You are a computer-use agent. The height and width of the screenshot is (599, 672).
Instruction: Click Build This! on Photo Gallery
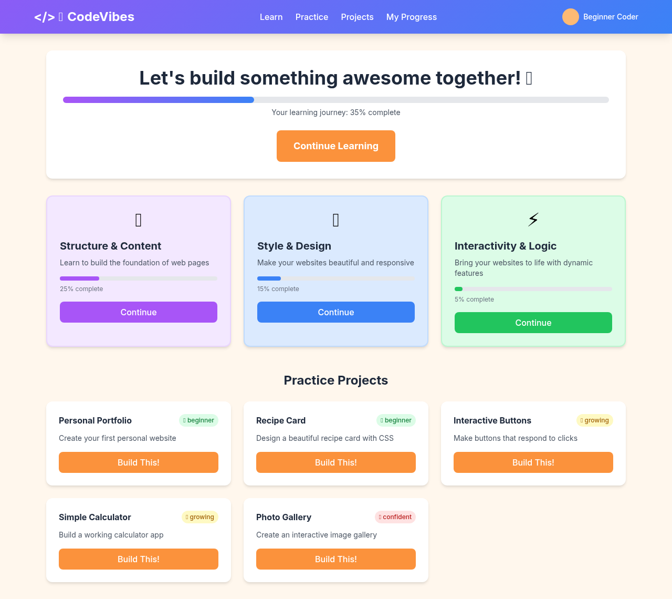(x=335, y=559)
